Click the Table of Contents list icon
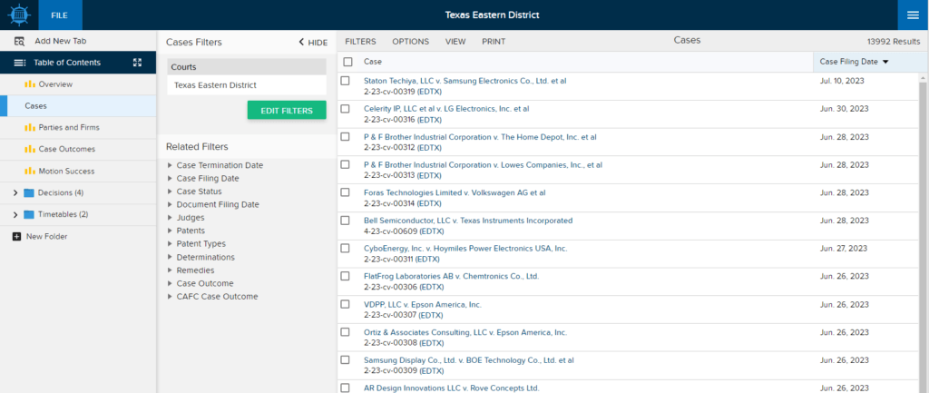929x393 pixels. coord(20,63)
